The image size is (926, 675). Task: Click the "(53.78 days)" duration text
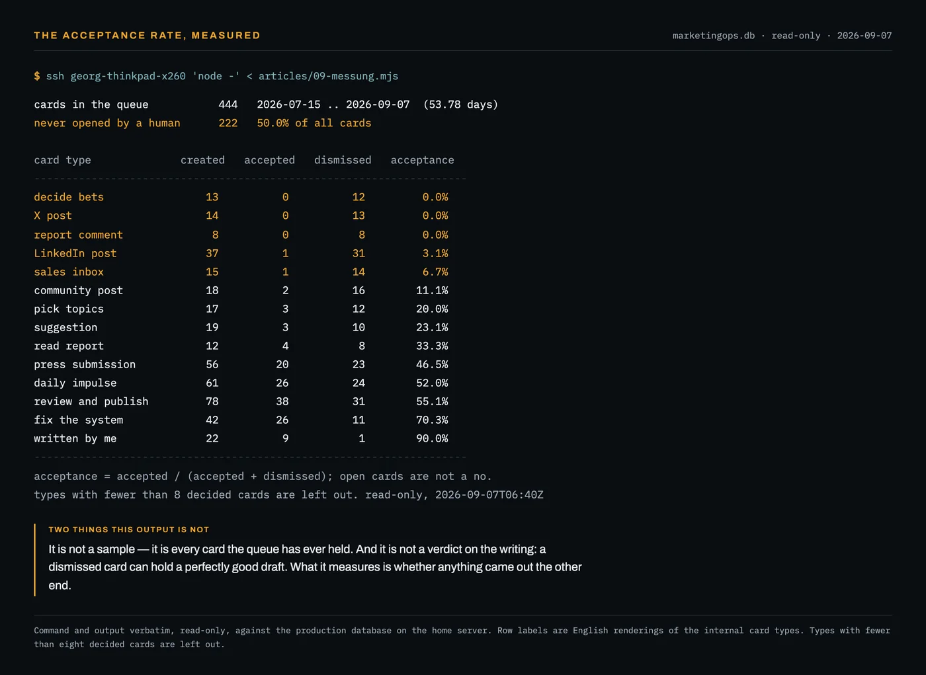[x=460, y=104]
